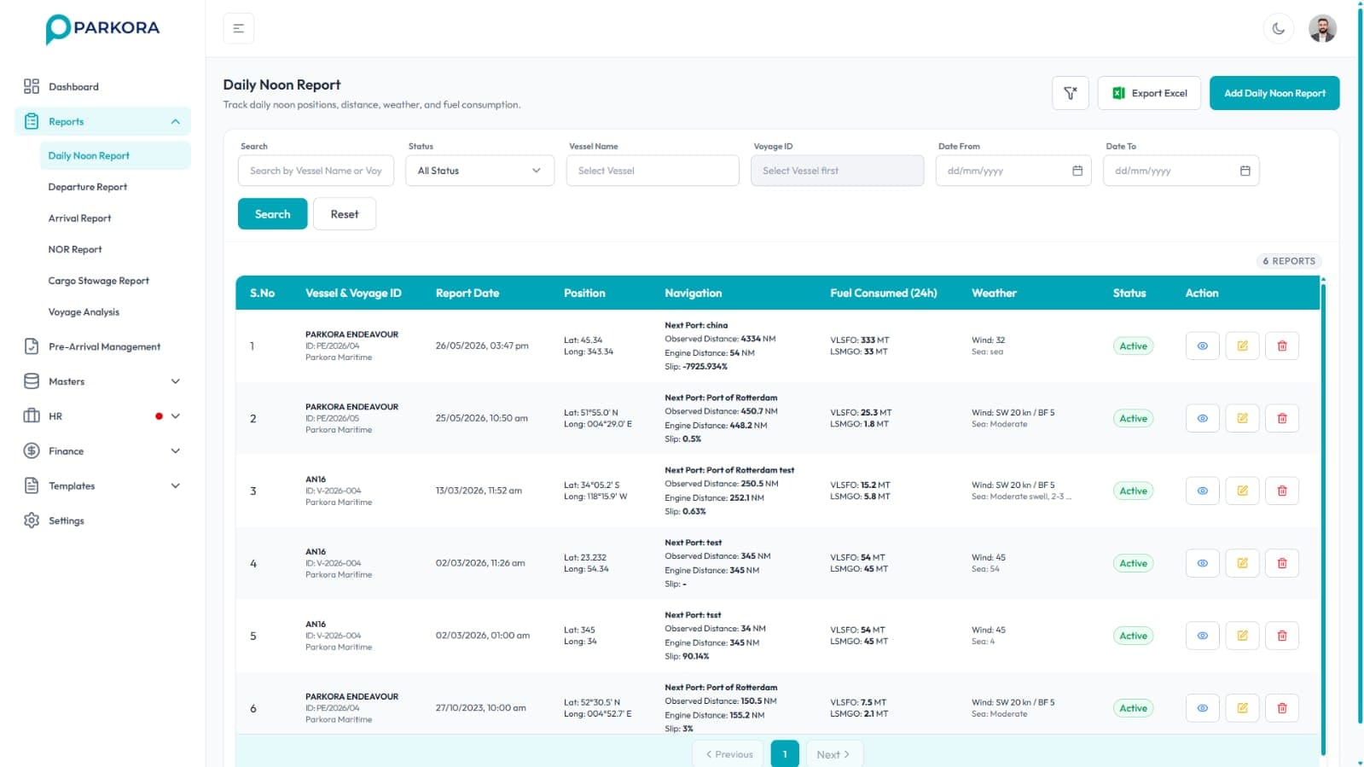Viewport: 1364px width, 767px height.
Task: Delete report row 6 trash icon
Action: coord(1281,708)
